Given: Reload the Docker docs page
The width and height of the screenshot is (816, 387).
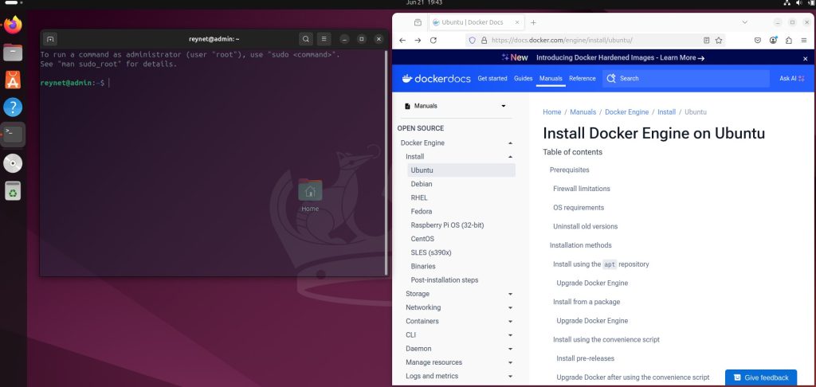Looking at the screenshot, I should coord(433,40).
